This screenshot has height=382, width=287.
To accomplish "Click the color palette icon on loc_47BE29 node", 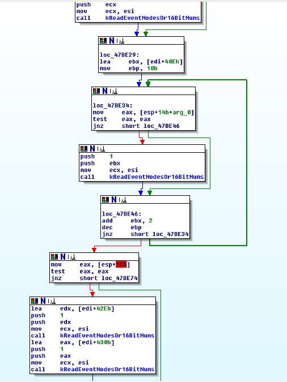I will (103, 41).
